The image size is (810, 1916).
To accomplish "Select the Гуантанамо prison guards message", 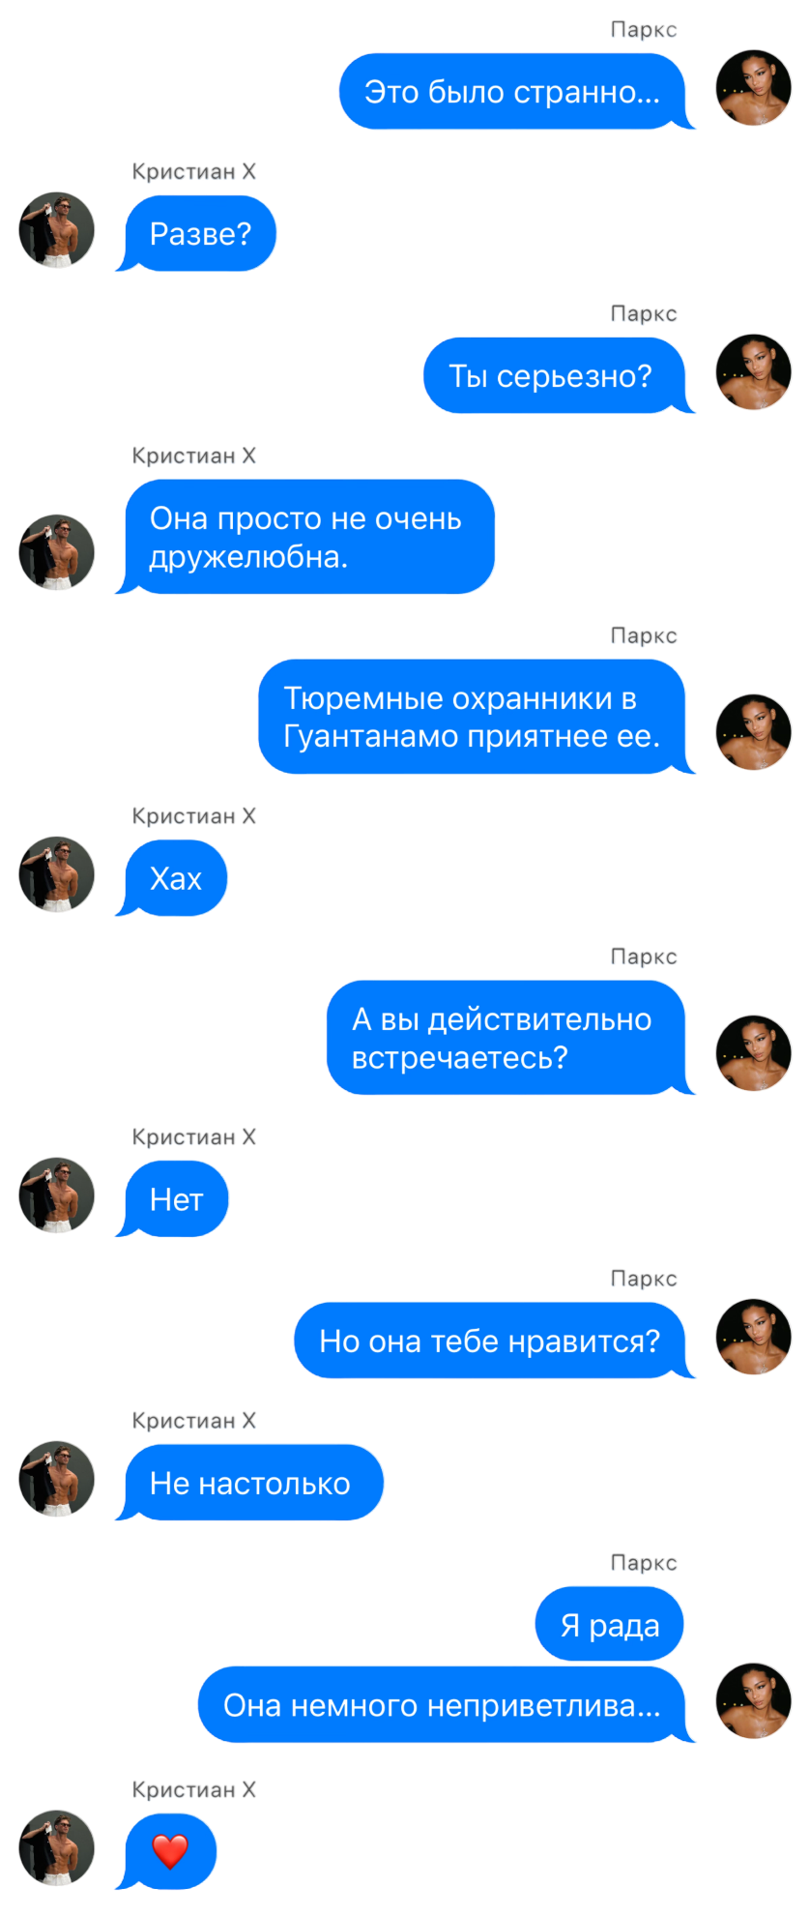I will (x=473, y=717).
